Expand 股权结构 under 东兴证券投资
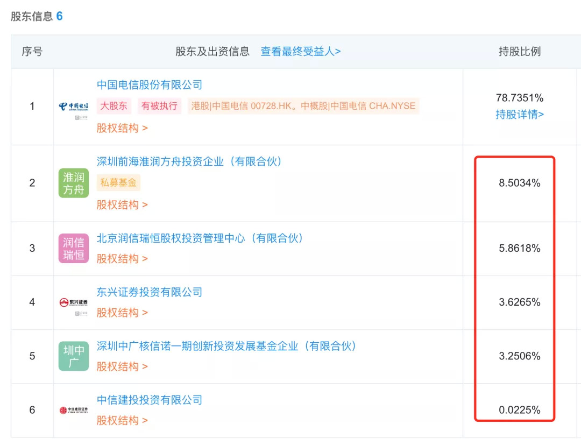This screenshot has height=445, width=581. 122,313
